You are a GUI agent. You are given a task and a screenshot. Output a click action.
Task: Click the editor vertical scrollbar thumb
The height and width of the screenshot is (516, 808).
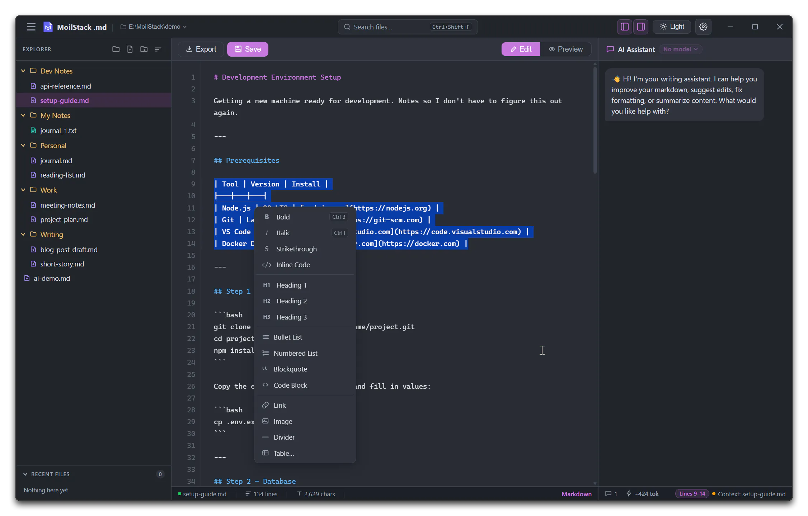pyautogui.click(x=595, y=120)
